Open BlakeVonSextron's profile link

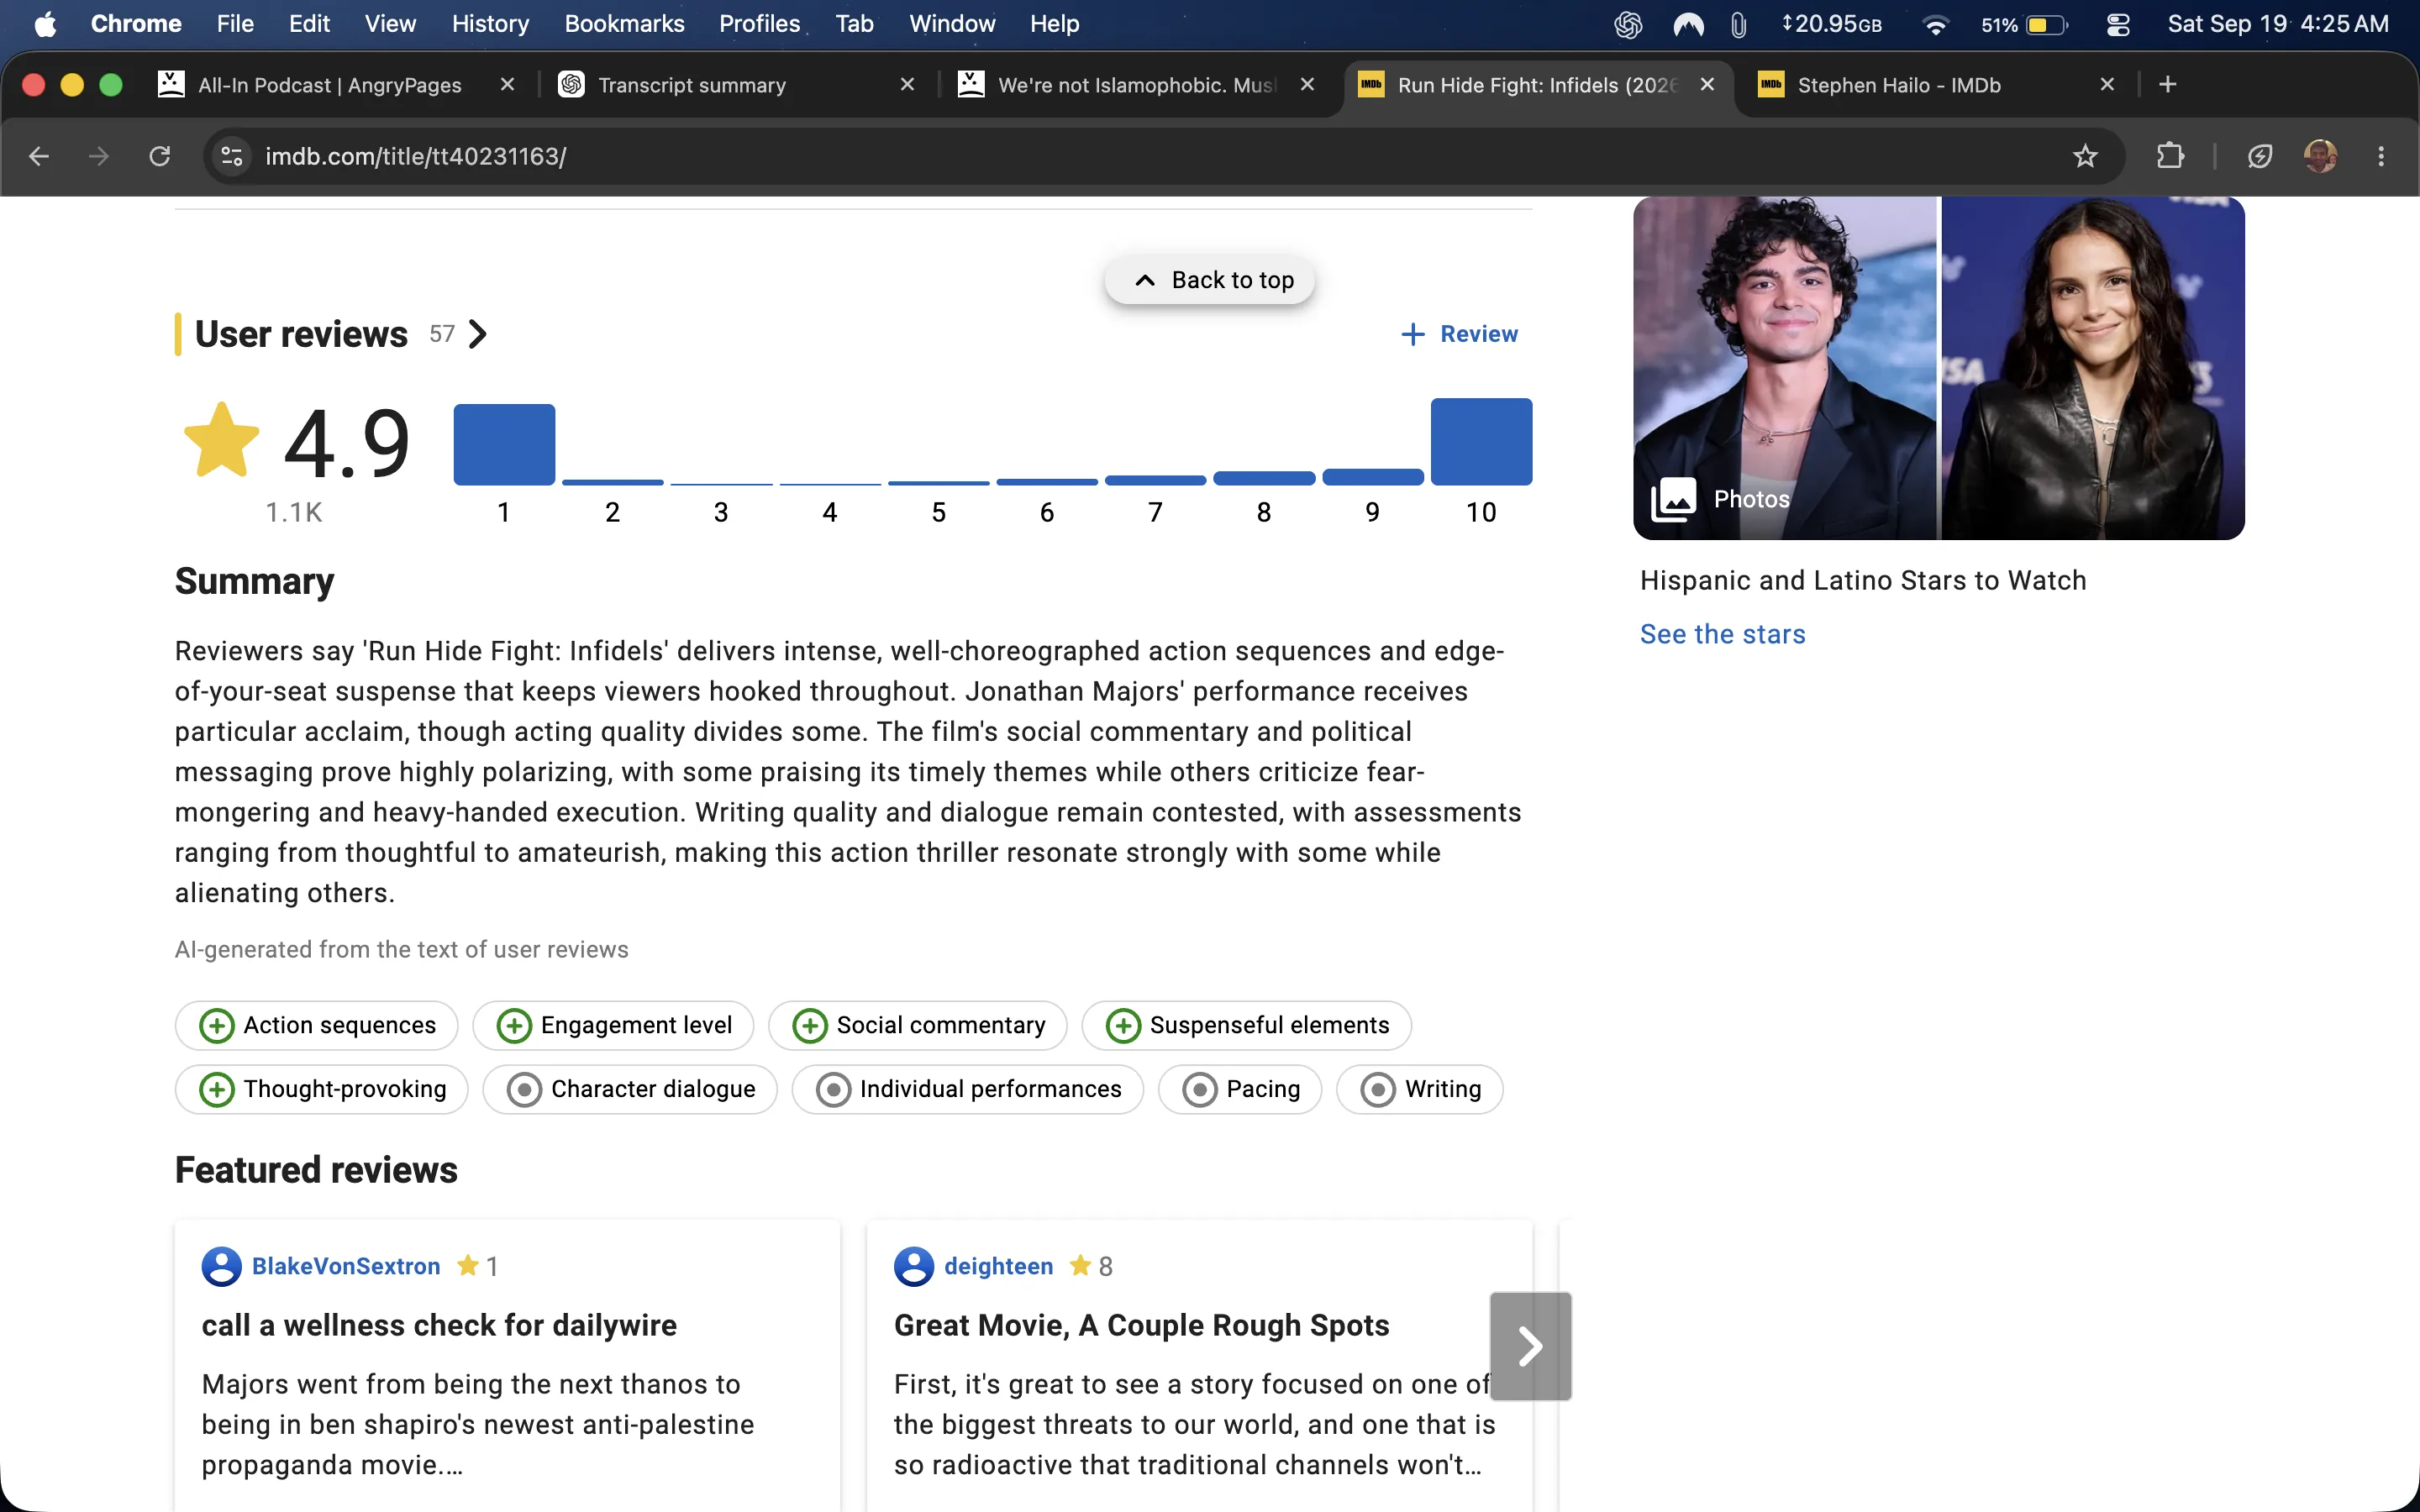(346, 1266)
